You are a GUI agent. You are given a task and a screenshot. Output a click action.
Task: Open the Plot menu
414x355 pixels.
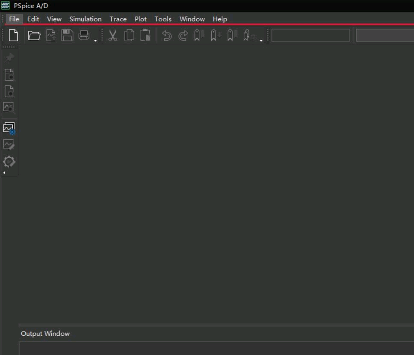click(140, 19)
